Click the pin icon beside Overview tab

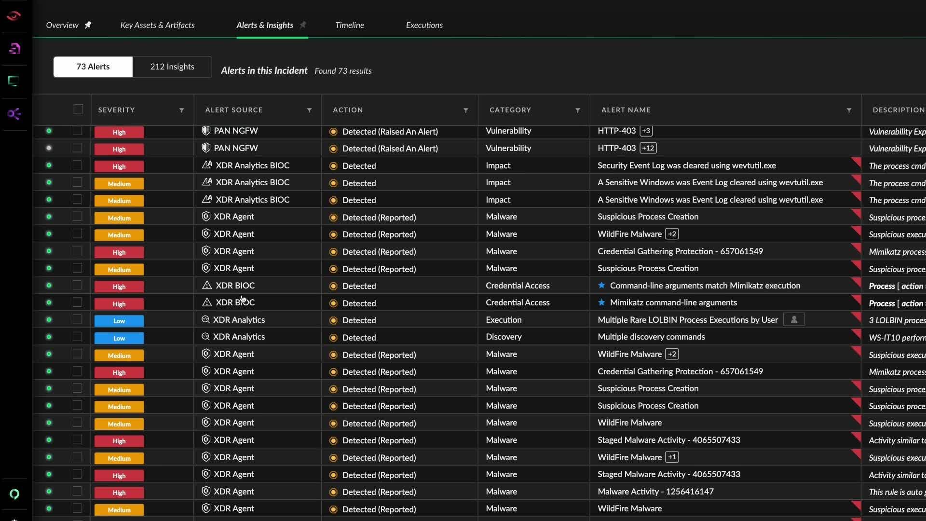coord(88,25)
